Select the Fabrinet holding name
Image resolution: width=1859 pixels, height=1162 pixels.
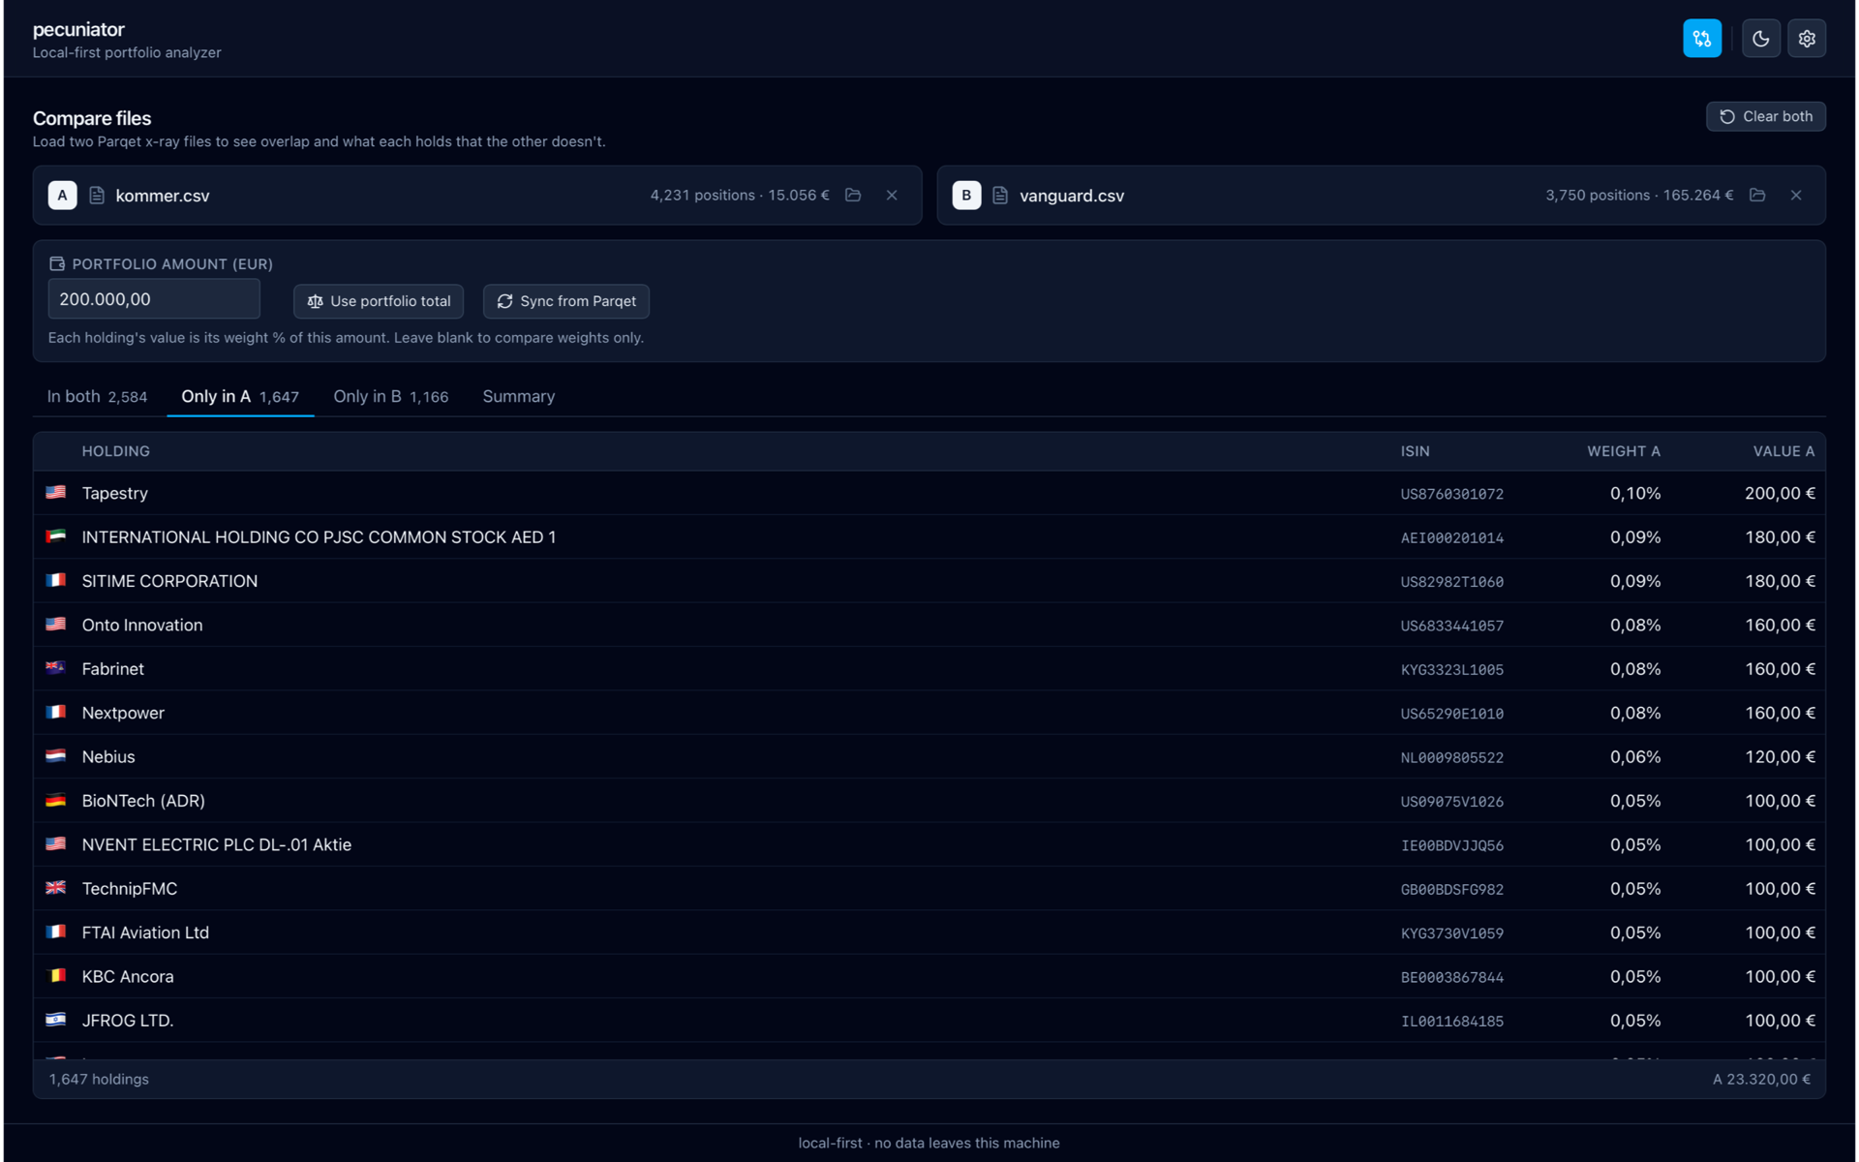113,669
